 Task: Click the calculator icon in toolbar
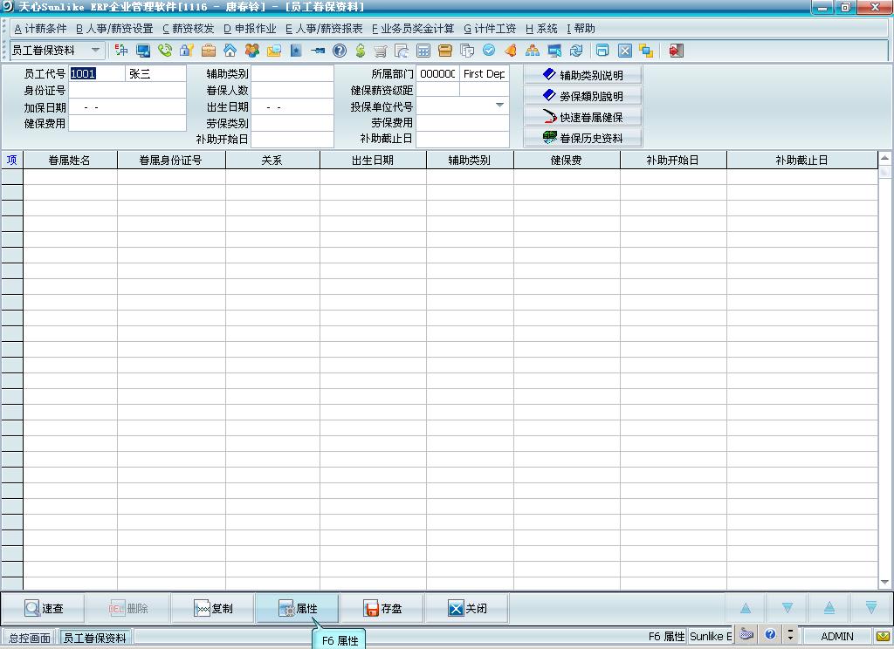423,51
